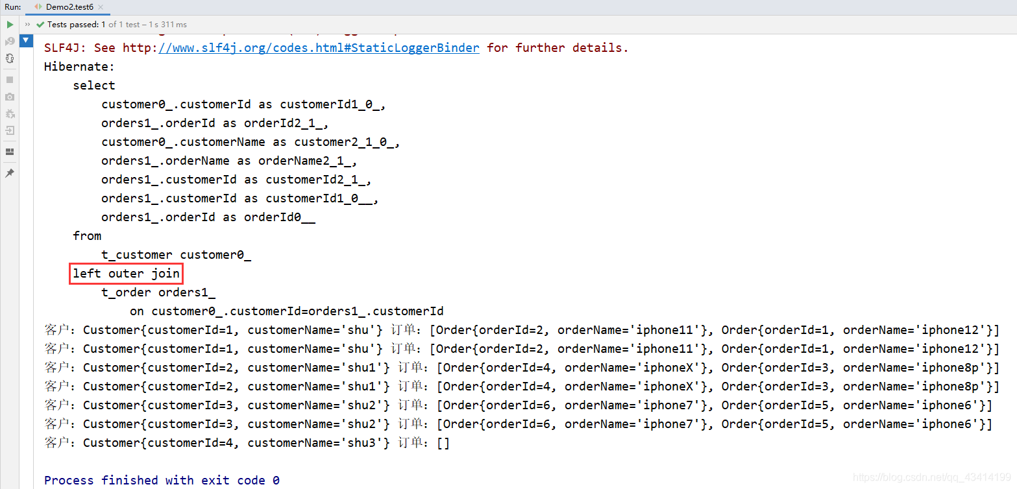Click 'Process finished with exit code 0'
Screen dimensions: 1017x489
[x=162, y=481]
